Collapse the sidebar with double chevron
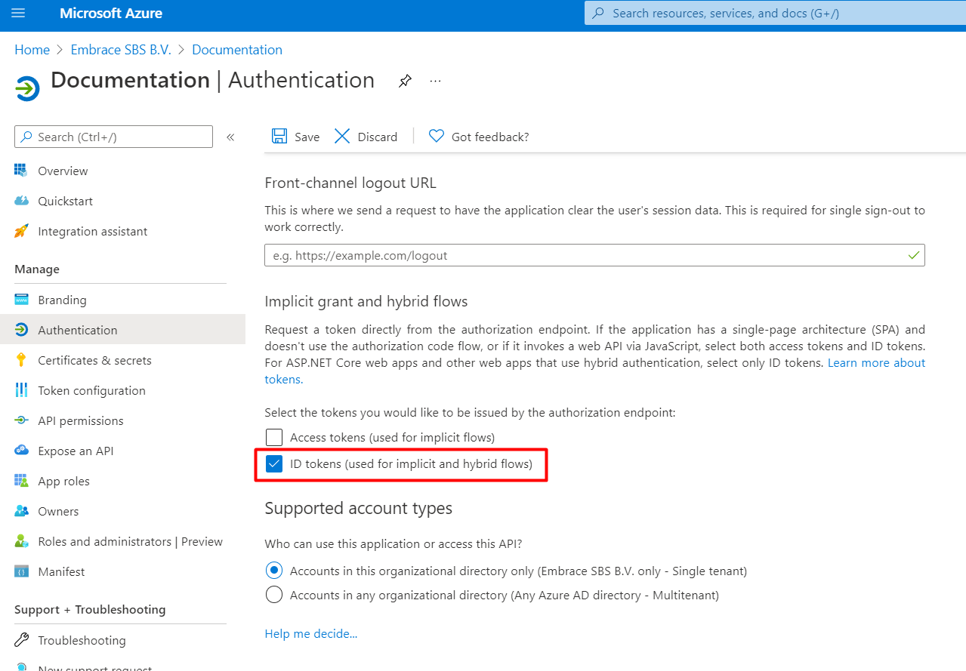The height and width of the screenshot is (671, 966). coord(230,137)
